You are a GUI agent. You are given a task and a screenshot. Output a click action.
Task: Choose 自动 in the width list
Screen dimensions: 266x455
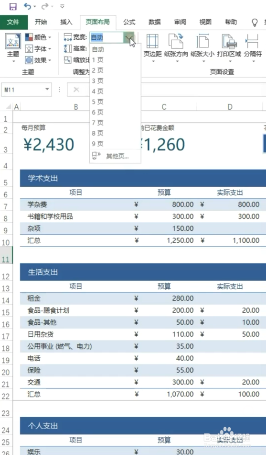click(x=115, y=50)
